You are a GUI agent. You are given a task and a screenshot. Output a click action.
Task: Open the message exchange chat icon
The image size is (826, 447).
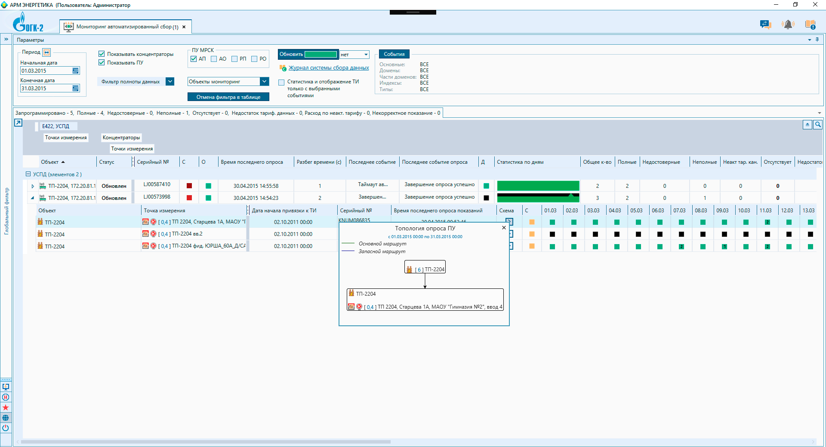(765, 25)
